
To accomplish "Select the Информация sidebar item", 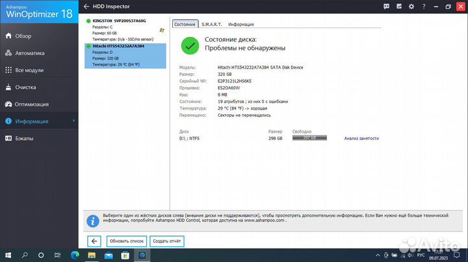I will point(39,121).
